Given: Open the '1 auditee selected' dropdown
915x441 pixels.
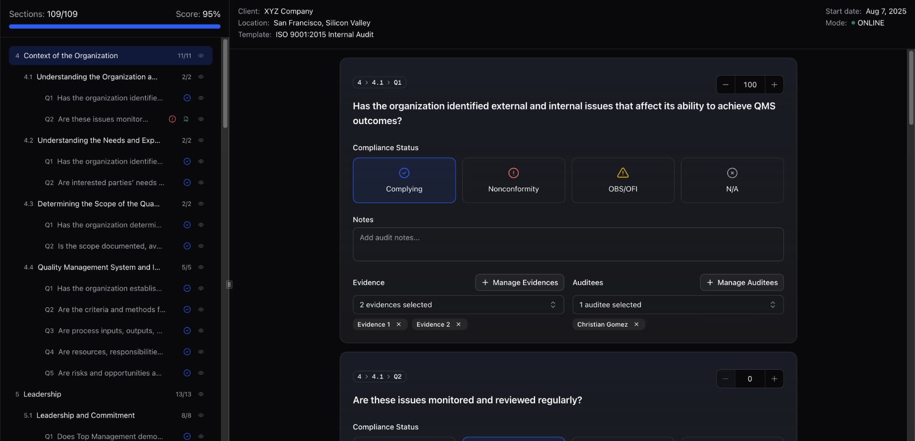Looking at the screenshot, I should point(678,305).
